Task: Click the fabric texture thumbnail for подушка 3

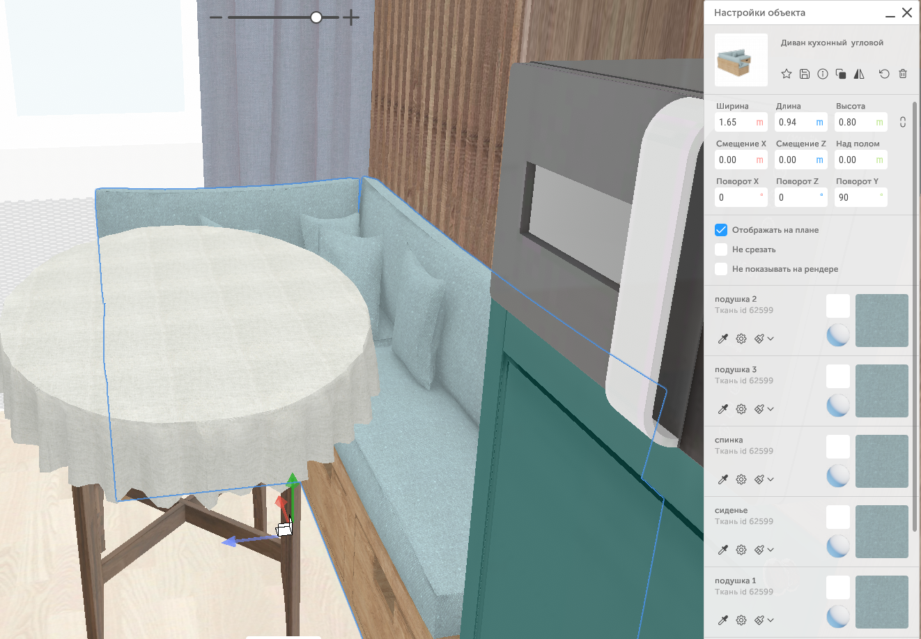Action: pos(882,391)
